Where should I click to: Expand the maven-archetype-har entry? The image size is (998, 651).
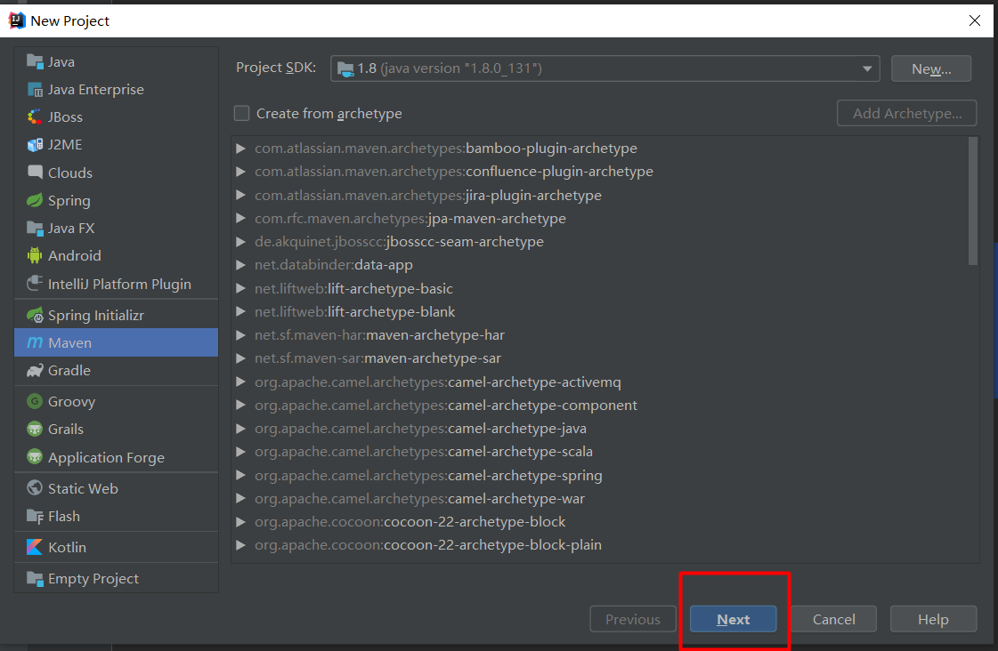(x=240, y=335)
